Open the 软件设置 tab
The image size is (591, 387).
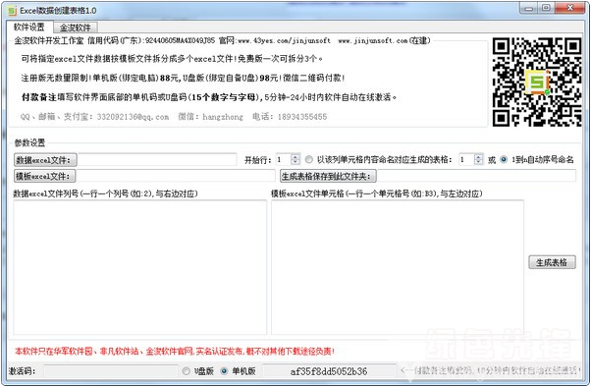point(29,27)
